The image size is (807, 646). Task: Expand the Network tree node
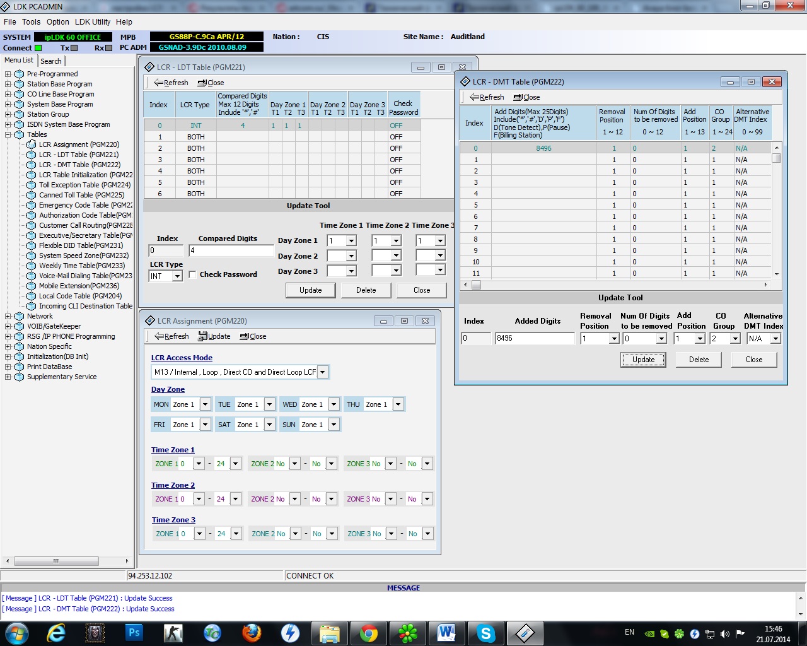(8, 316)
